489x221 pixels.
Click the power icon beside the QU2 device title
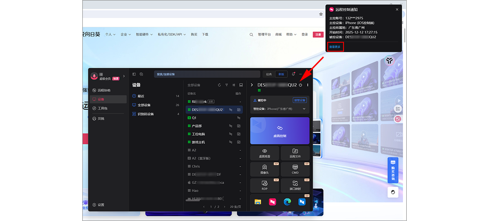pos(301,85)
